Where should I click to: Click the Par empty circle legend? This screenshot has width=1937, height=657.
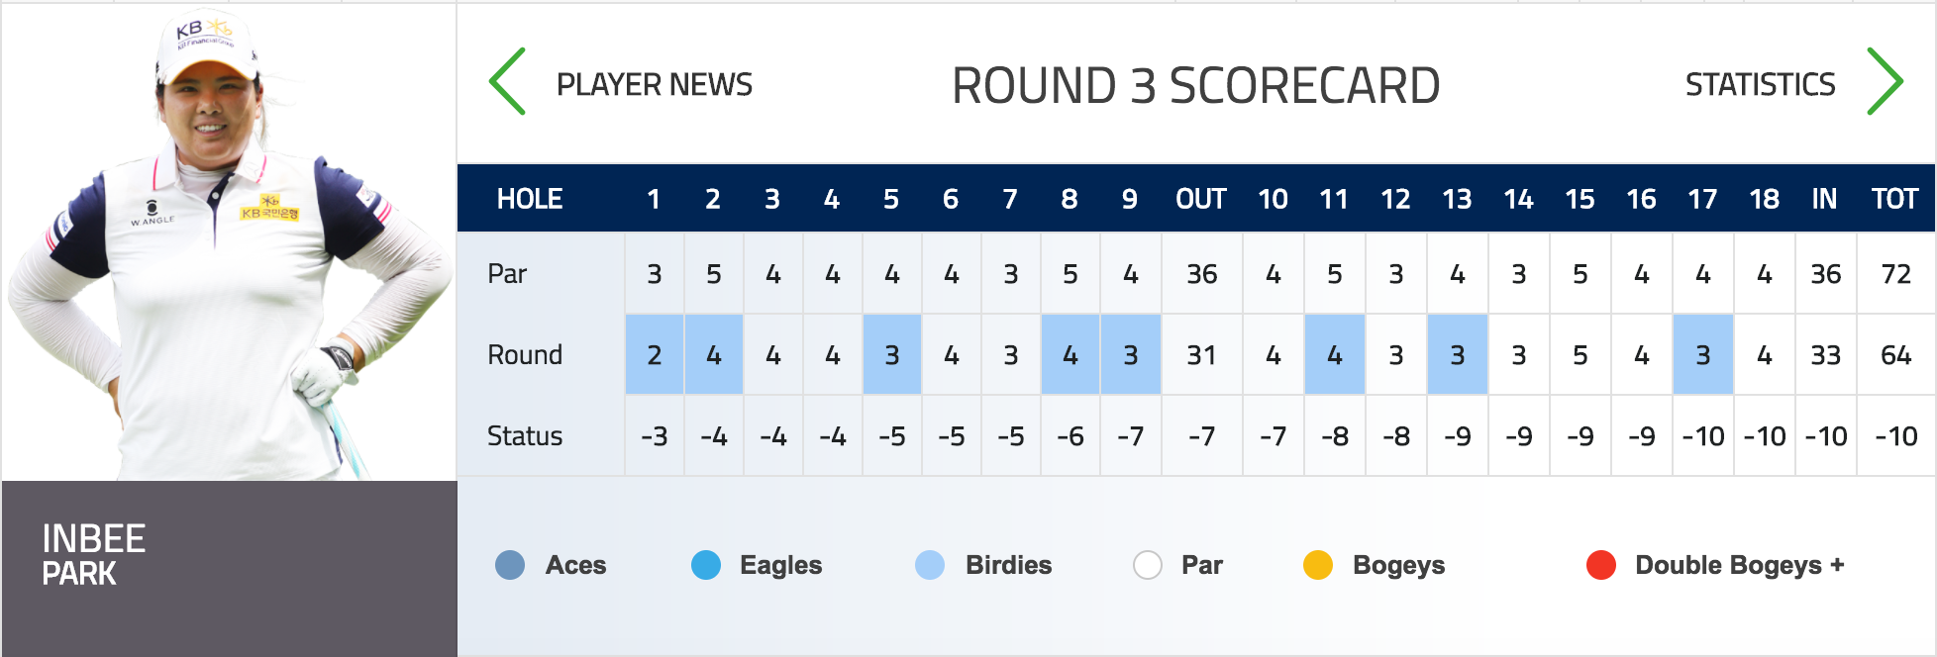(x=1148, y=565)
